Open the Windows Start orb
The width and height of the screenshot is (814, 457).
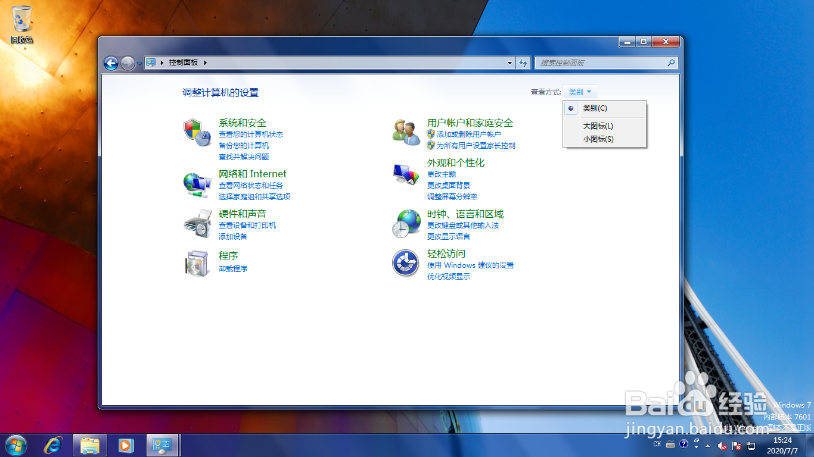(x=15, y=445)
